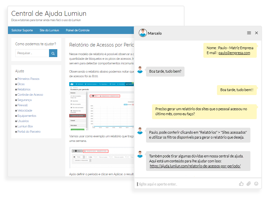
Task: Expand the Velocidade tree node
Action: [16, 111]
